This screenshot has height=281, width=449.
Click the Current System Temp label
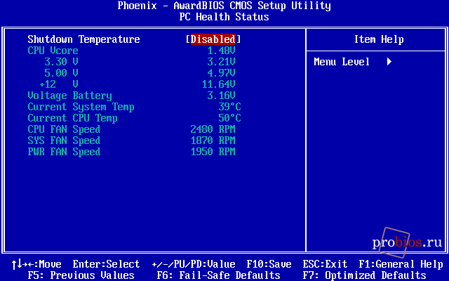(x=81, y=107)
